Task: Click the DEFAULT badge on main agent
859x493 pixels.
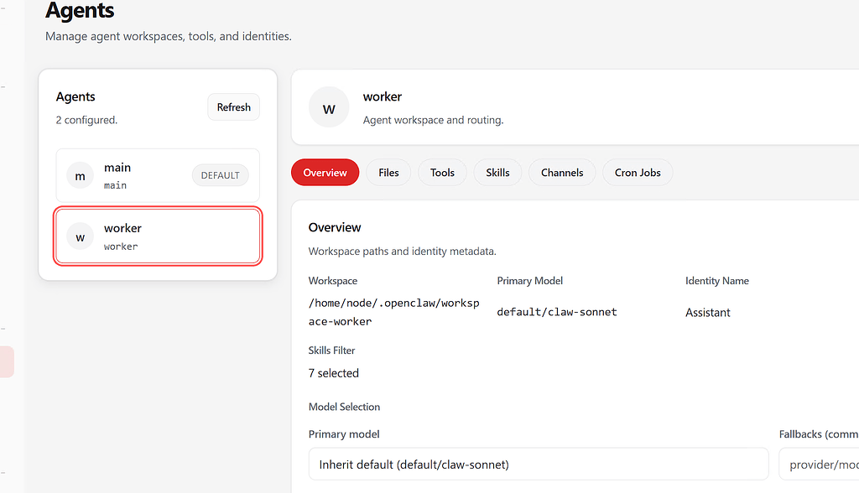Action: click(x=221, y=175)
